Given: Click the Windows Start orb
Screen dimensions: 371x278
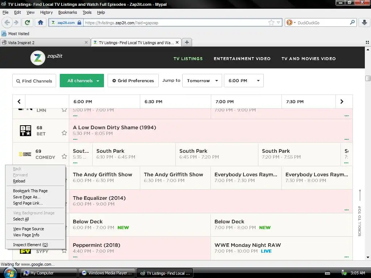Looking at the screenshot, I should point(10,273).
